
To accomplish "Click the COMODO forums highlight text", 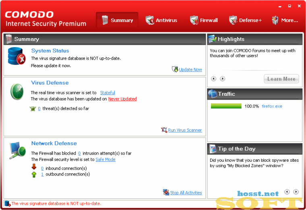I will click(252, 53).
